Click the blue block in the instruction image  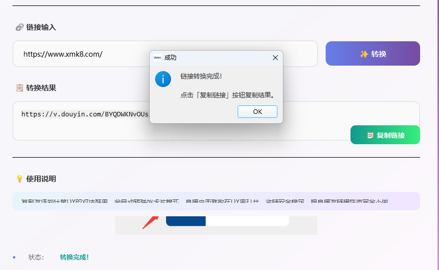point(185,221)
